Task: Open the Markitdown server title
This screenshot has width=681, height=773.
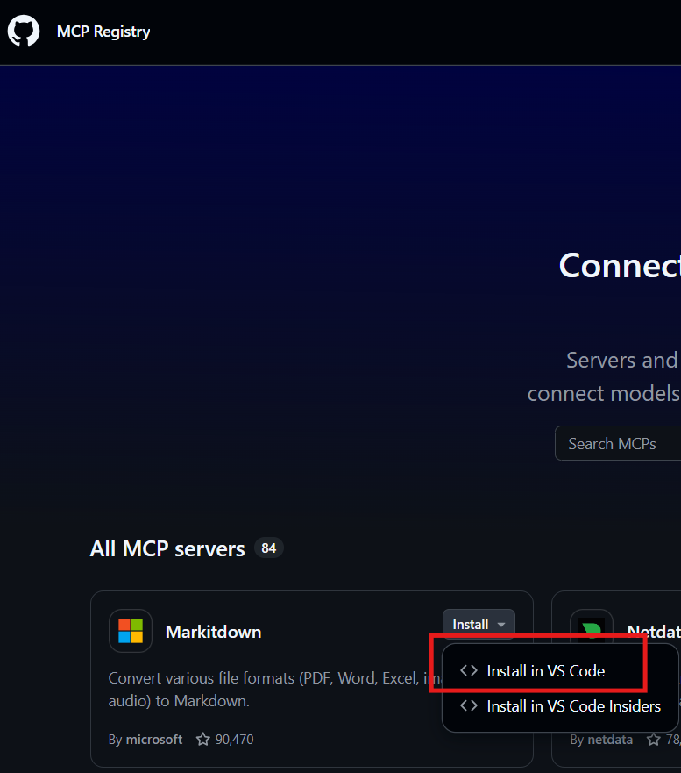Action: 213,632
